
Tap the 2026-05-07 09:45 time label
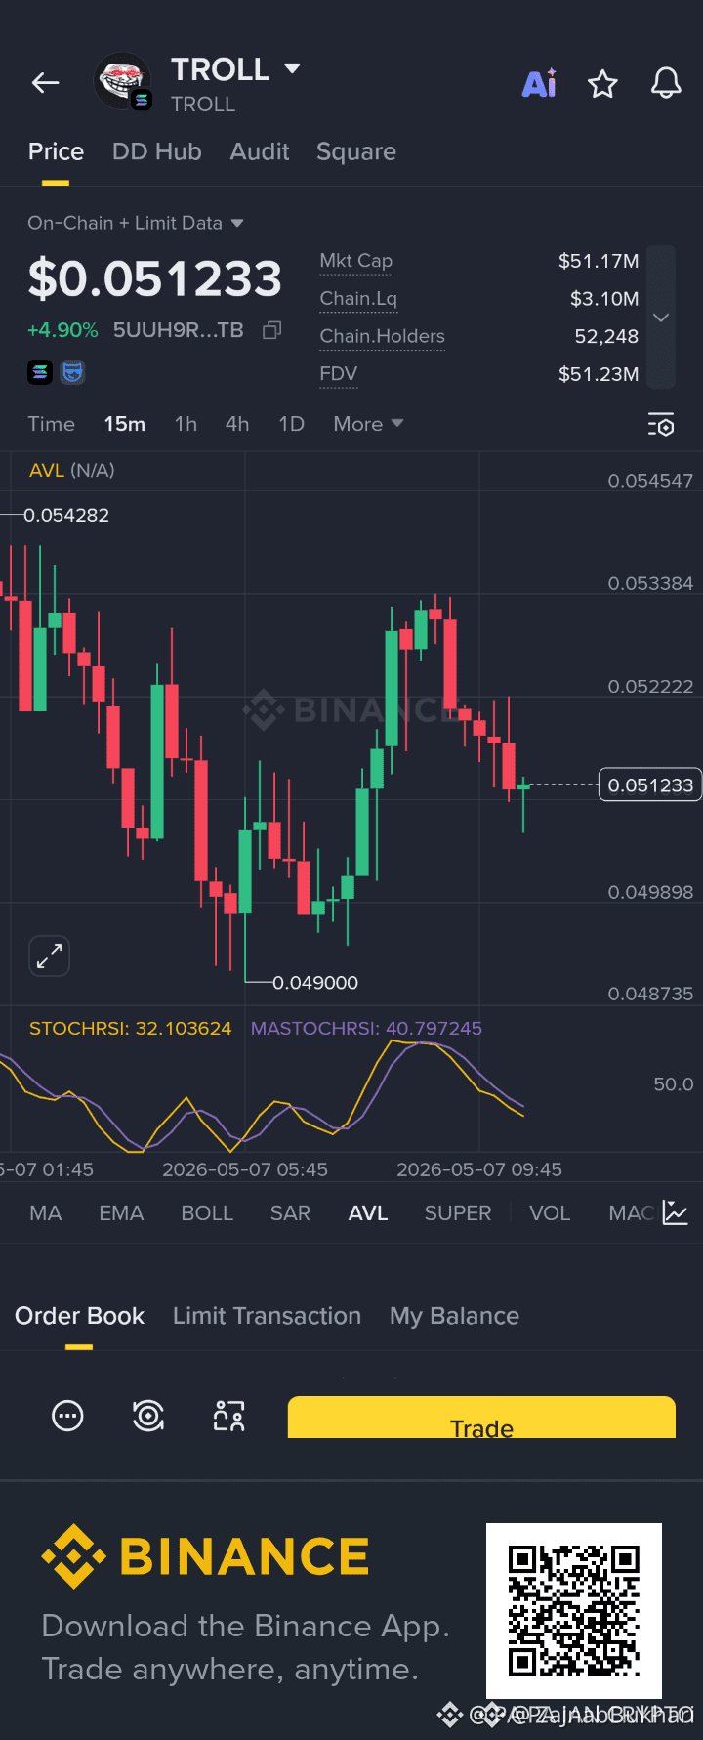tap(479, 1169)
